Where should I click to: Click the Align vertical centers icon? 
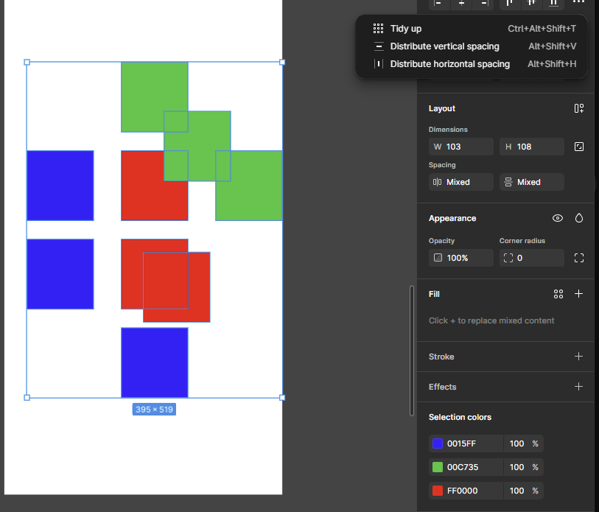pyautogui.click(x=531, y=3)
